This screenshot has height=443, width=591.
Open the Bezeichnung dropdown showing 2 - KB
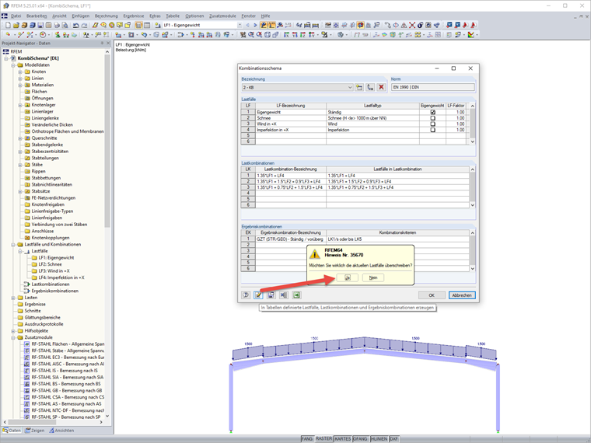coord(297,87)
